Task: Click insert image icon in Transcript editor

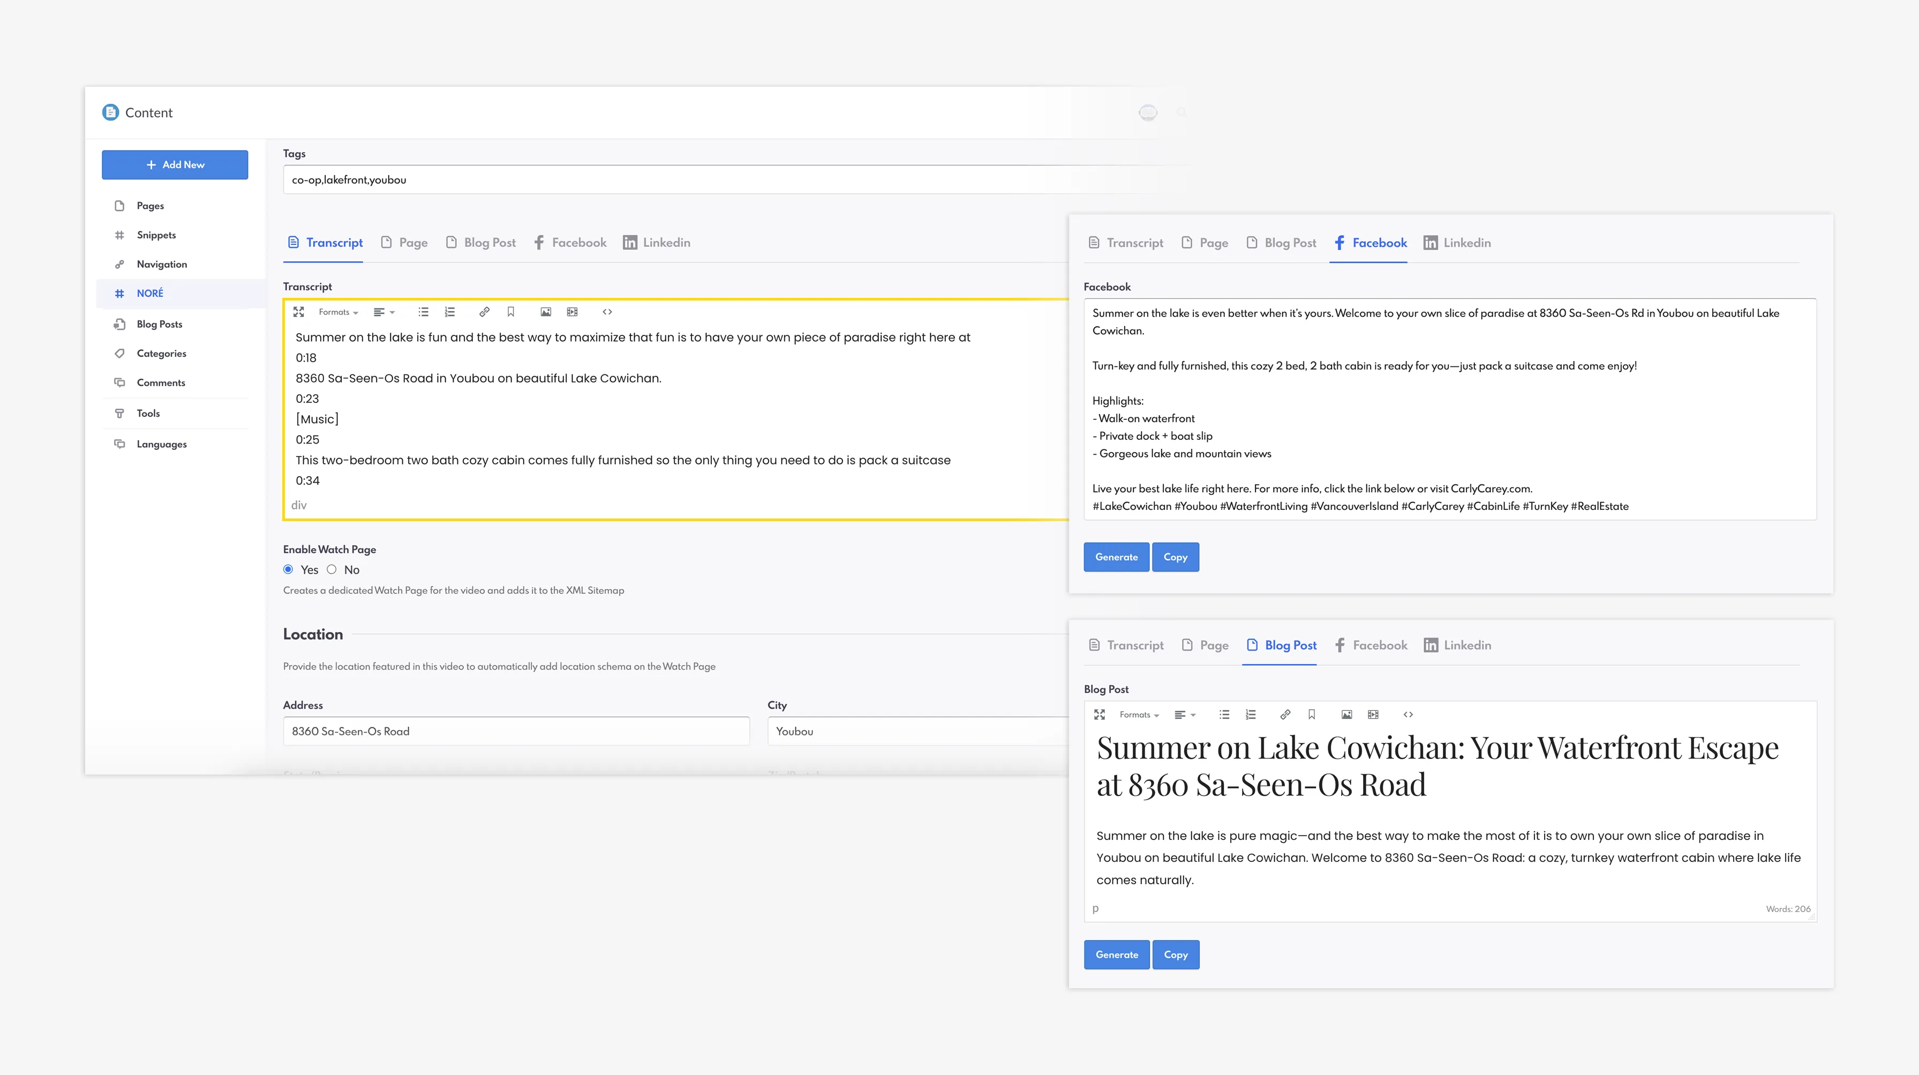Action: pos(546,312)
